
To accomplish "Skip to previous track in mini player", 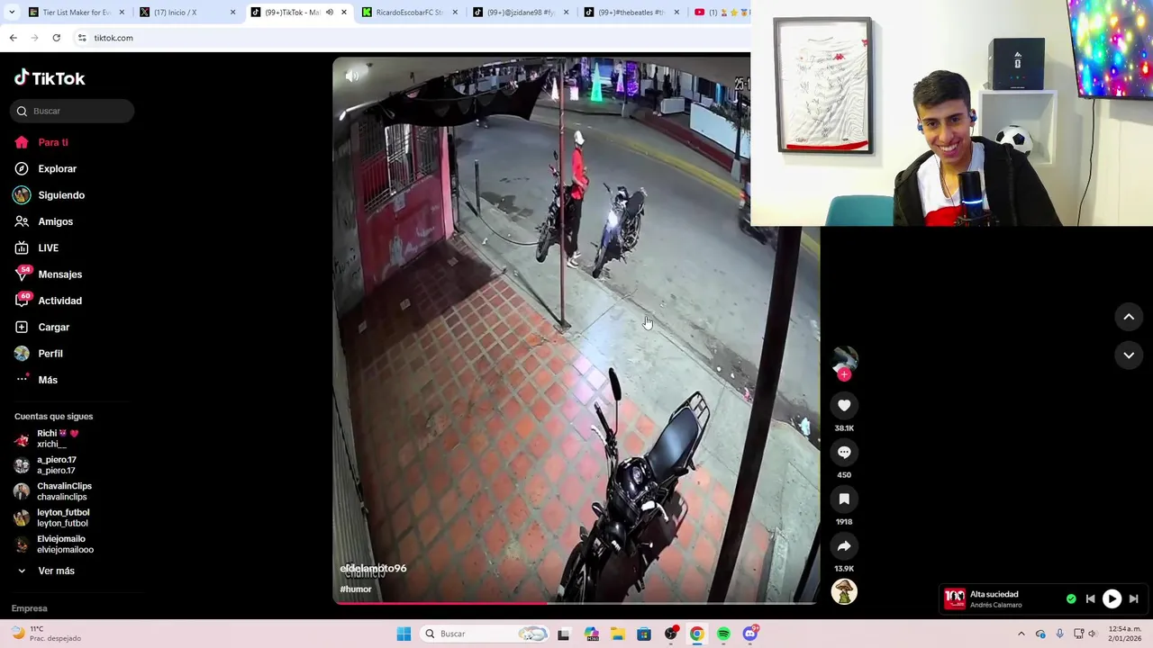I will point(1090,598).
